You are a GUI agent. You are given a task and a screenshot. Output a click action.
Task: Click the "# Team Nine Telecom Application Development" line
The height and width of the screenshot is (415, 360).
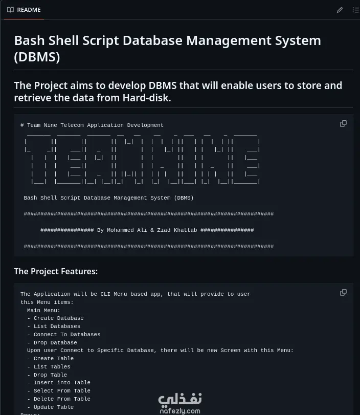tap(92, 125)
